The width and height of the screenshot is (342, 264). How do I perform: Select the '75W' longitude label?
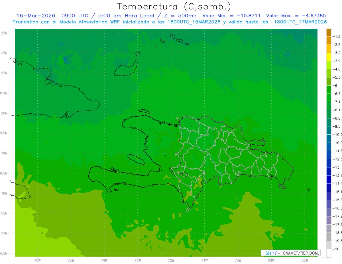[x=71, y=260]
